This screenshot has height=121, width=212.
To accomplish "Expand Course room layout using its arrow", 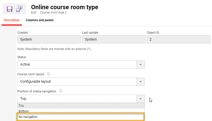I will click(140, 82).
